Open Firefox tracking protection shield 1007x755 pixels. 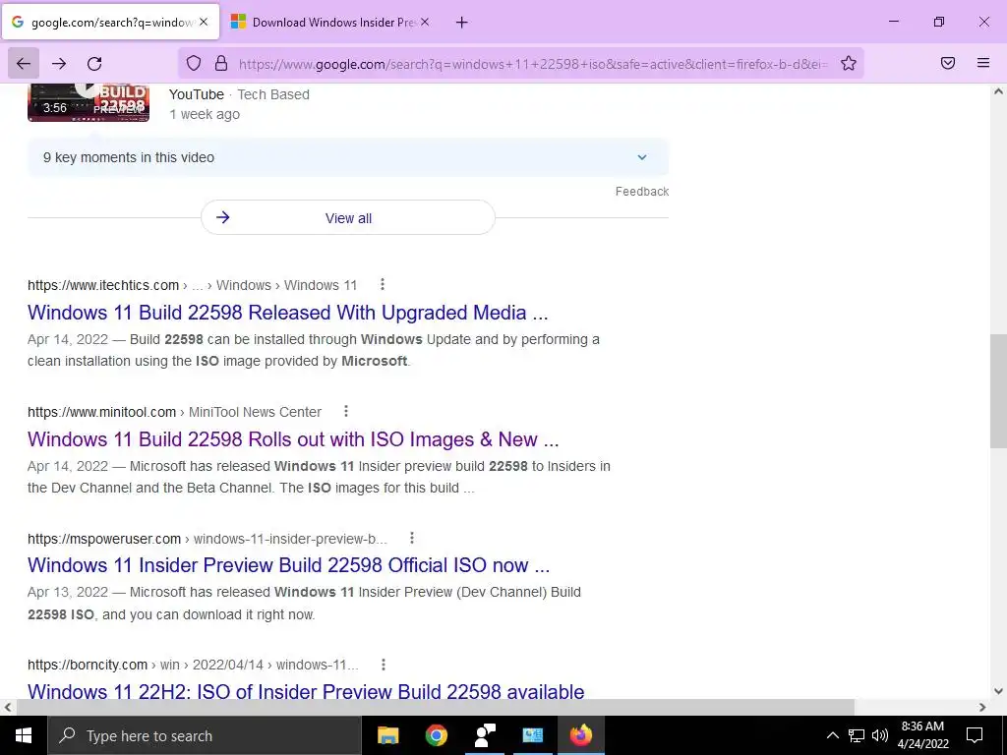tap(194, 63)
